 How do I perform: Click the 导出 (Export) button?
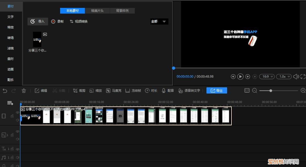[x=217, y=90]
